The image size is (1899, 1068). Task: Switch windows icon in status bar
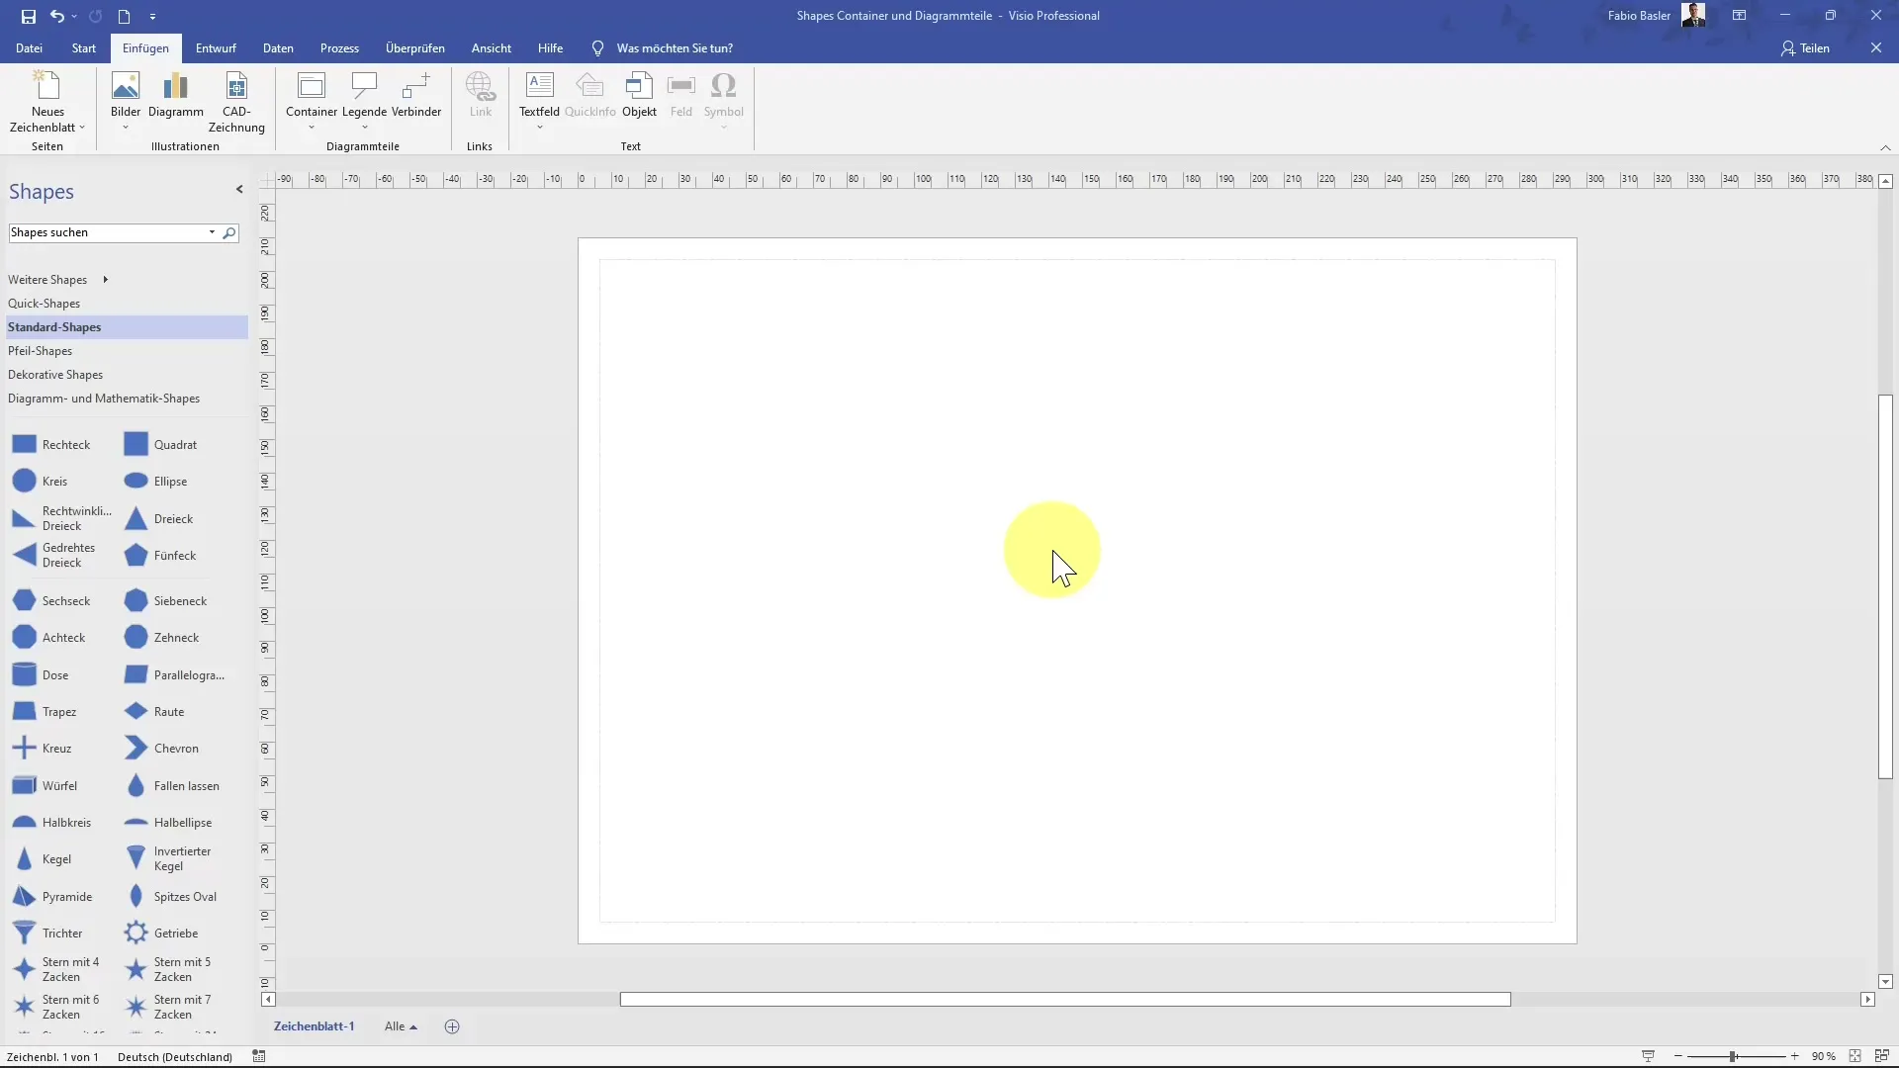pyautogui.click(x=1882, y=1056)
